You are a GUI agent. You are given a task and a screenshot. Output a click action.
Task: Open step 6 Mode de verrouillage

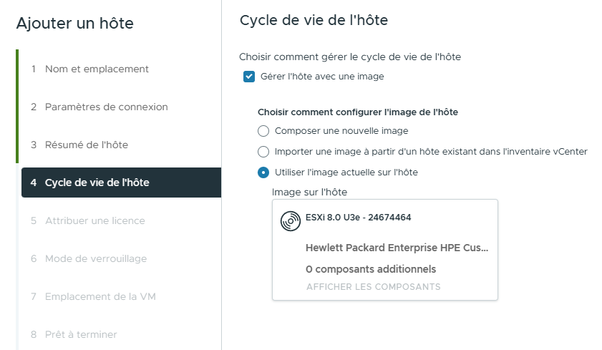pos(96,258)
